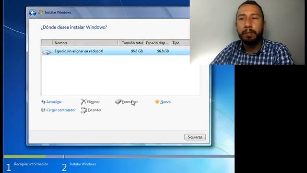Sort by the Tamaño total column header

131,43
